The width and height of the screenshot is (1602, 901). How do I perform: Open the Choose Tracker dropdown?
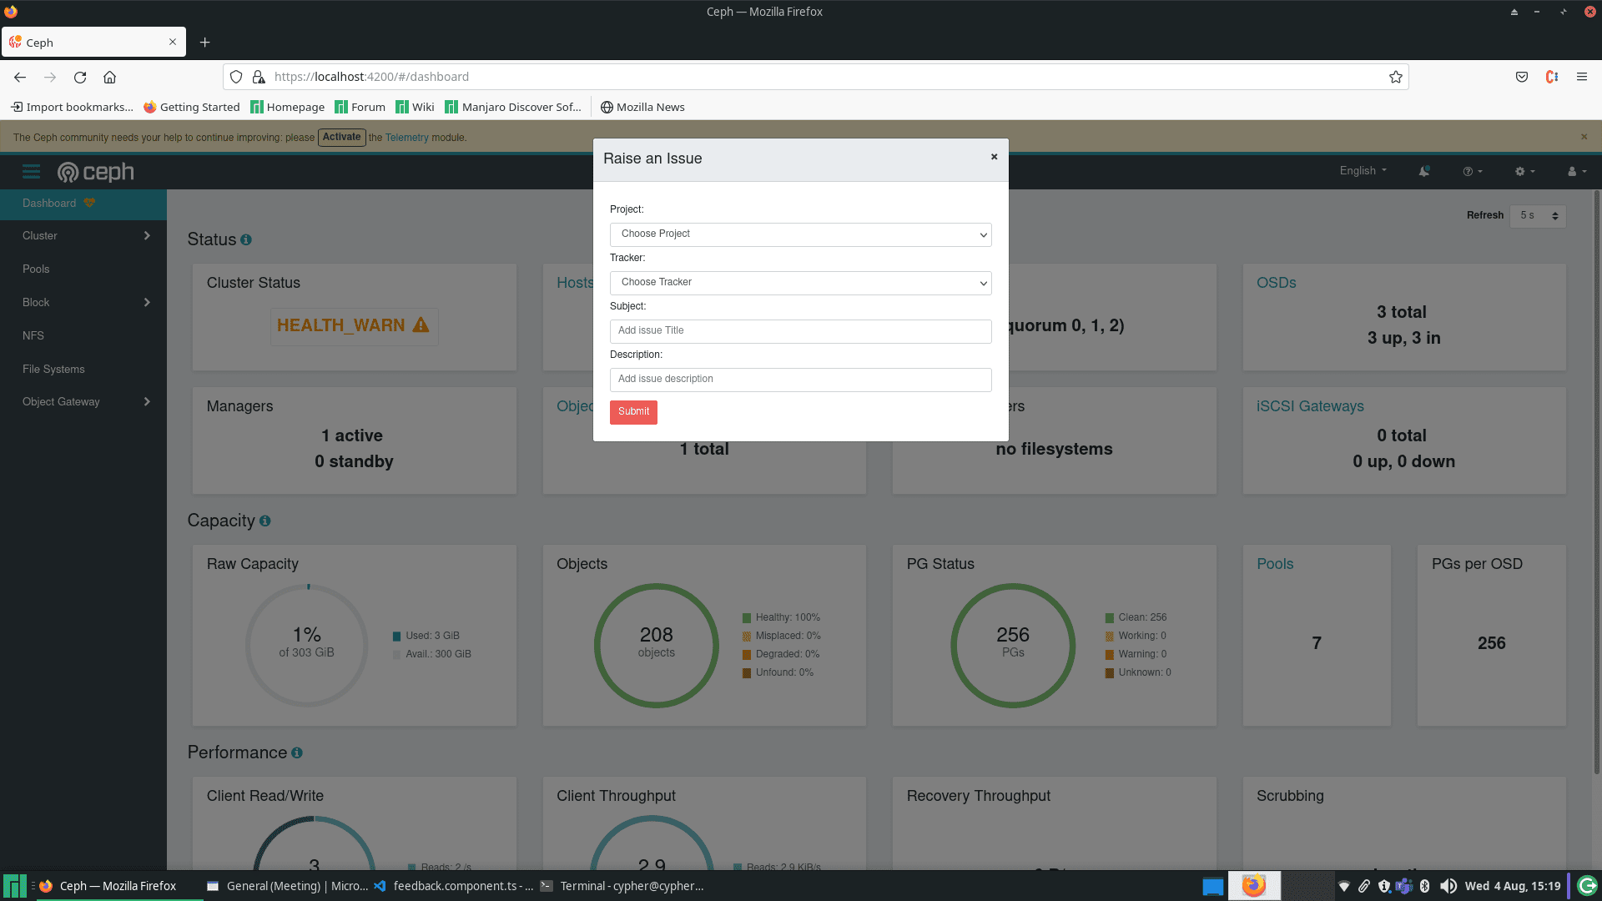click(x=799, y=283)
